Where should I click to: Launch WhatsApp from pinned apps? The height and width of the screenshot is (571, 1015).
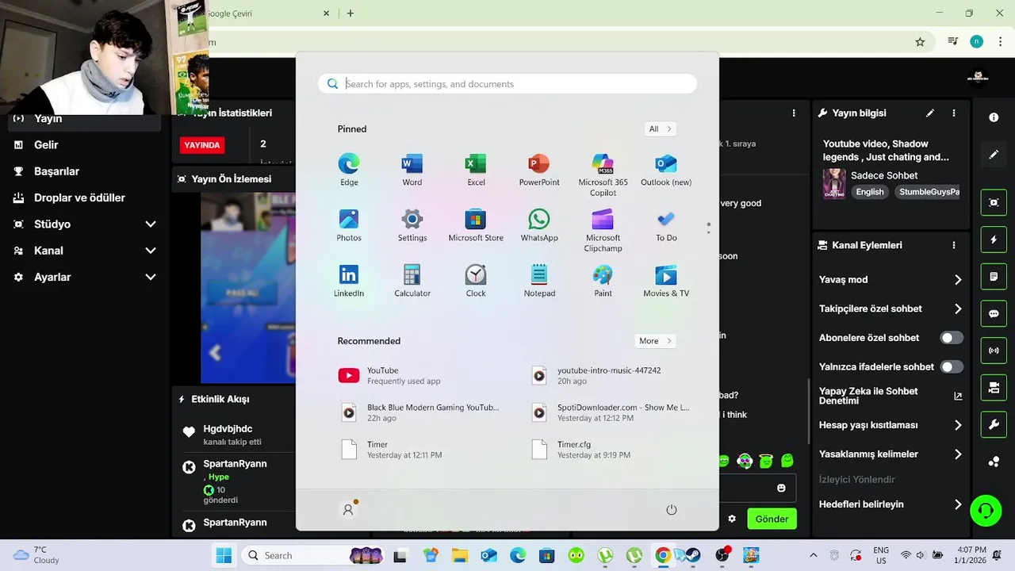coord(539,226)
